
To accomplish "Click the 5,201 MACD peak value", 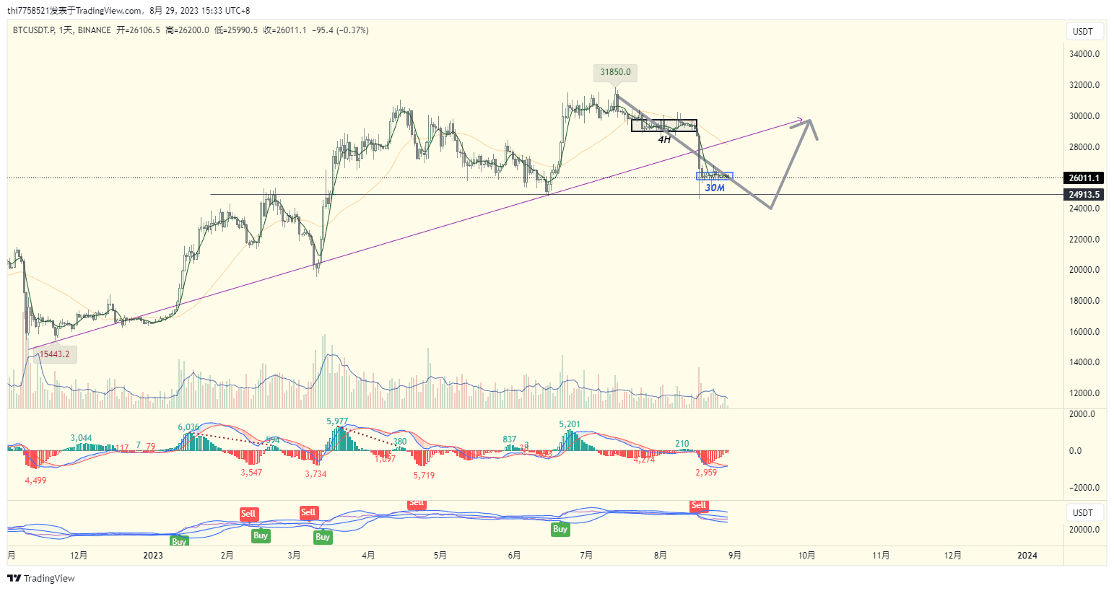I will [570, 424].
